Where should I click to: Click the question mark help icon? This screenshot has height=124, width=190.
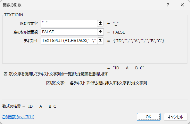point(168,5)
